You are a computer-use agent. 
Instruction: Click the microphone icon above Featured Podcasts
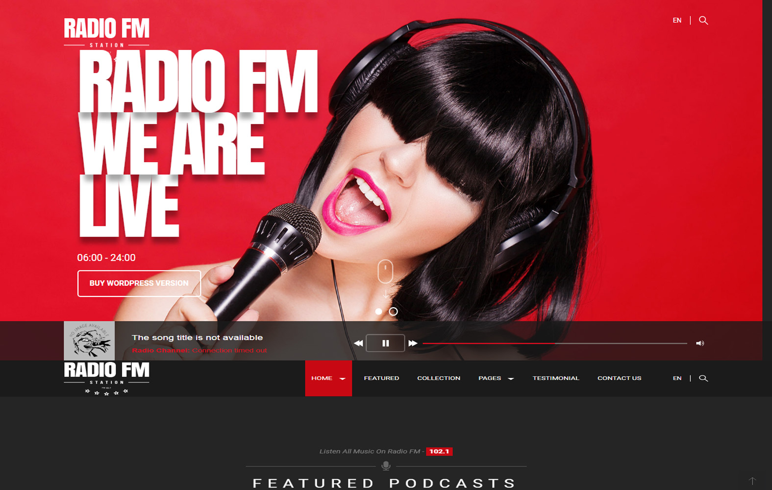tap(386, 465)
